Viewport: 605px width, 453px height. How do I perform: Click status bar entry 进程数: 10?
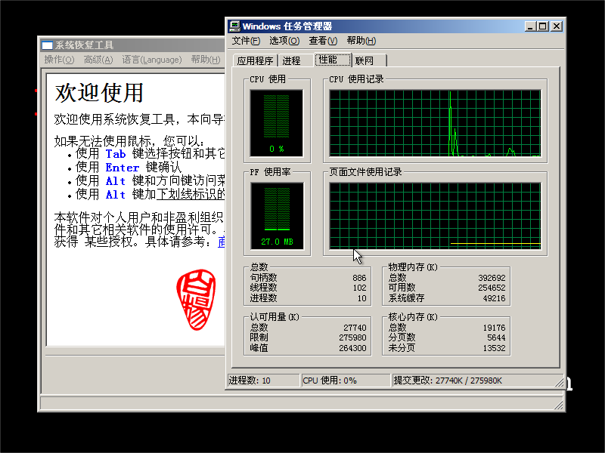(x=263, y=381)
